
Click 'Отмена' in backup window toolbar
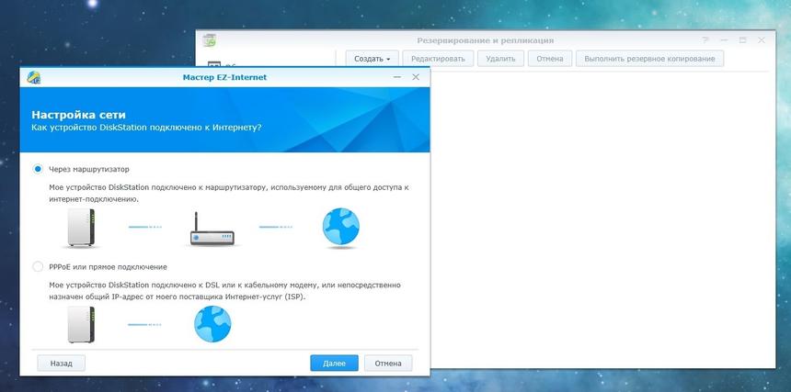(550, 59)
